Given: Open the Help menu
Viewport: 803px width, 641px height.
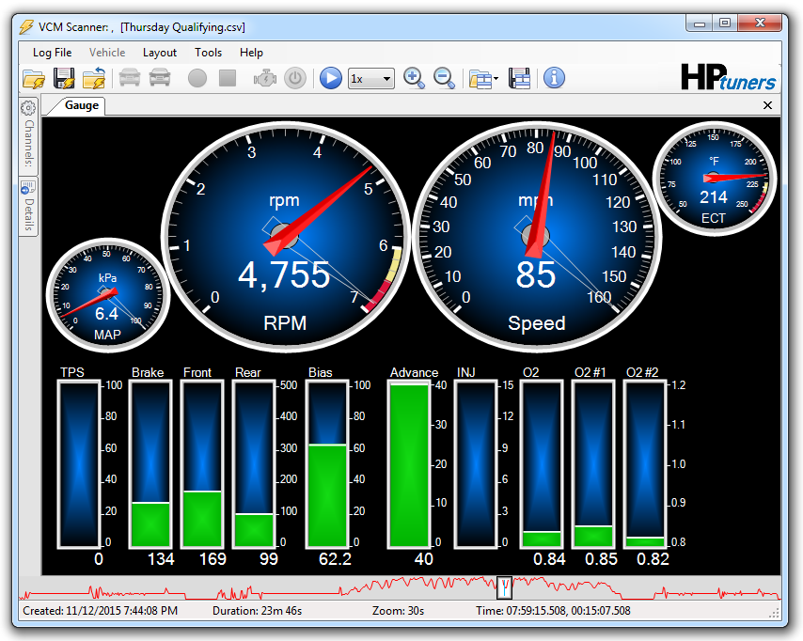Looking at the screenshot, I should pos(251,53).
